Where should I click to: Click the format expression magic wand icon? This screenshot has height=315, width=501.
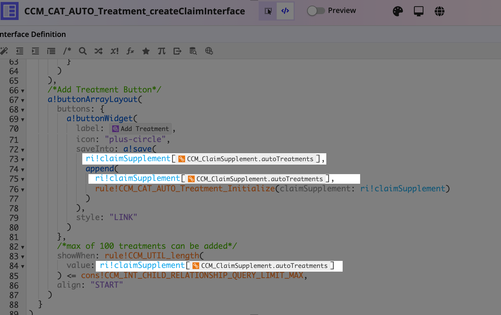[4, 51]
